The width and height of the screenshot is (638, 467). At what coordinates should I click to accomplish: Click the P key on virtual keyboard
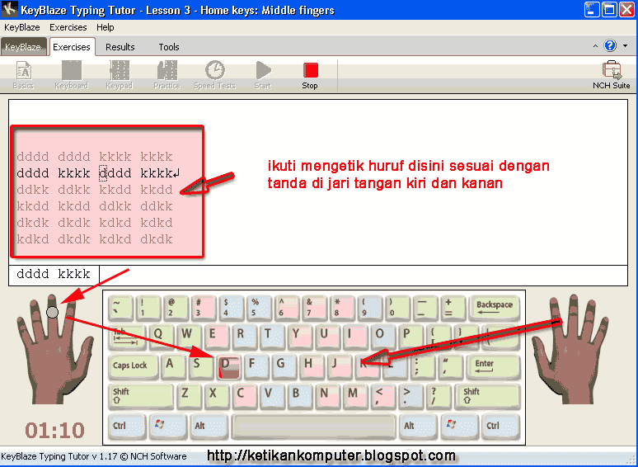410,337
